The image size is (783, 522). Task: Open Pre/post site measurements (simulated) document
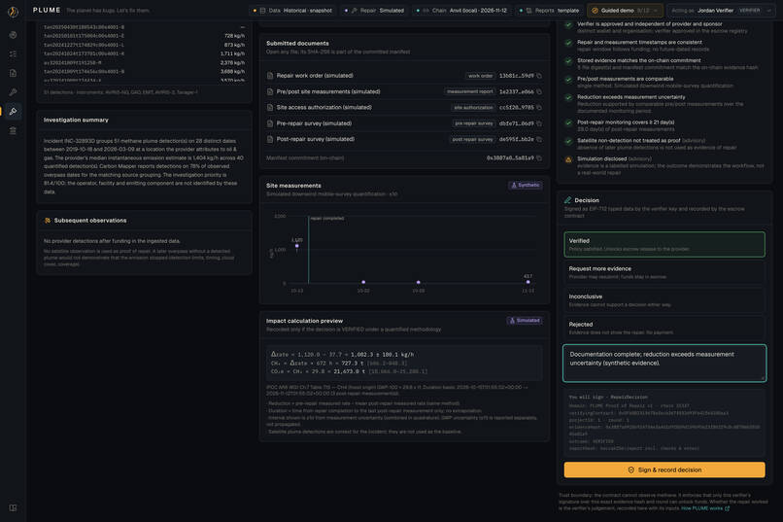(328, 92)
